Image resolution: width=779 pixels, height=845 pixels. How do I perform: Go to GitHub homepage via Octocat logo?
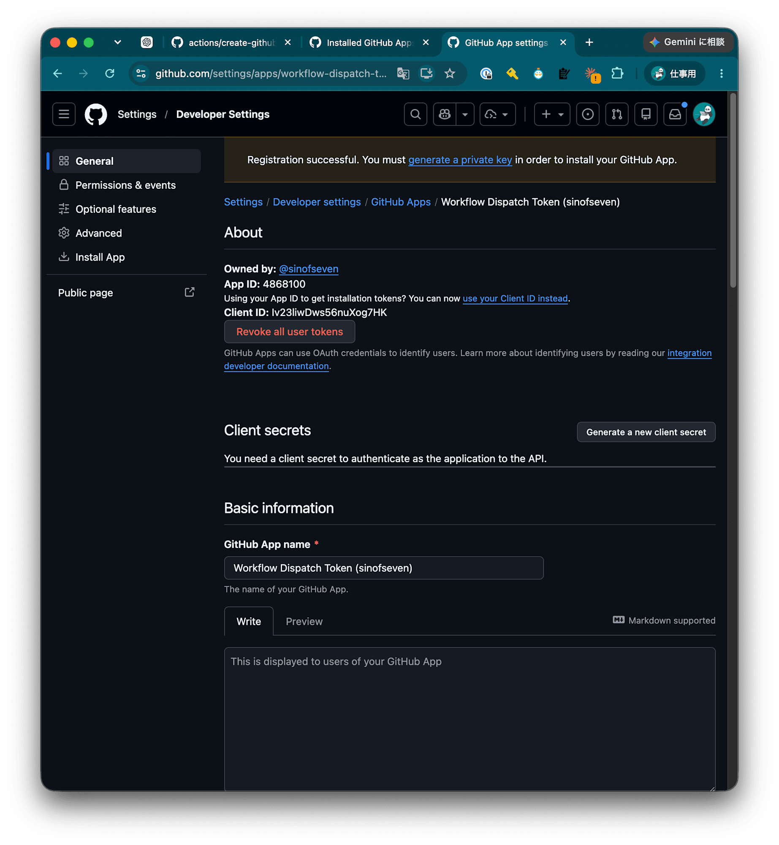click(x=96, y=114)
